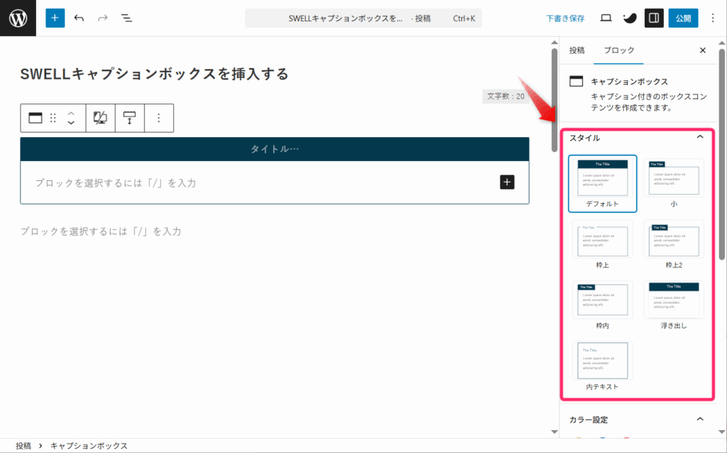Switch to the 投稿 sidebar tab

[x=576, y=50]
